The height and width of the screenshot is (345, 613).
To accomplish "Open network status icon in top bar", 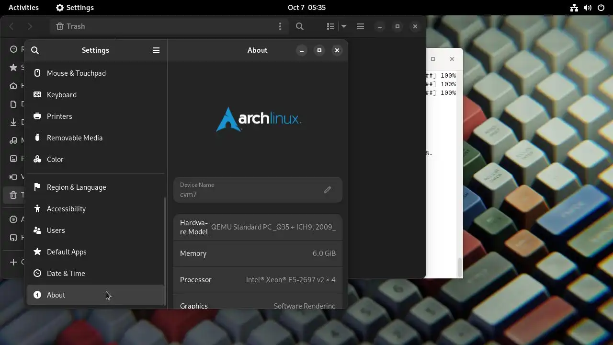I will click(574, 8).
